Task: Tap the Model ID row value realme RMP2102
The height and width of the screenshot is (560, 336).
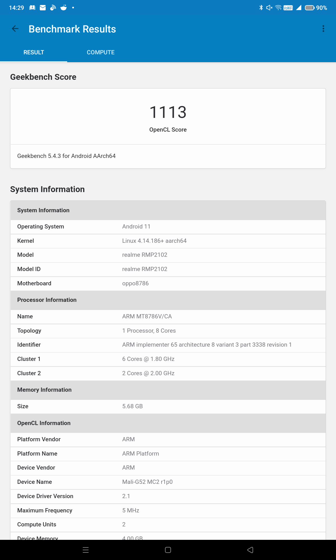Action: [145, 269]
